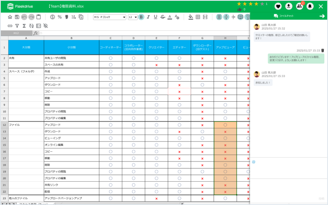This screenshot has height=205, width=328.
Task: Redo the last undone edit
Action: pos(32,17)
